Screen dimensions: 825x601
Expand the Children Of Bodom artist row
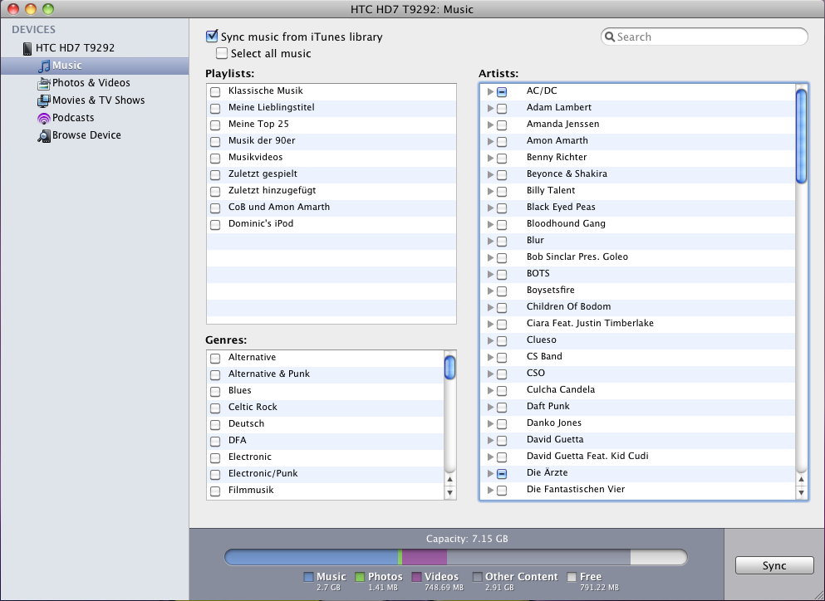pyautogui.click(x=490, y=308)
